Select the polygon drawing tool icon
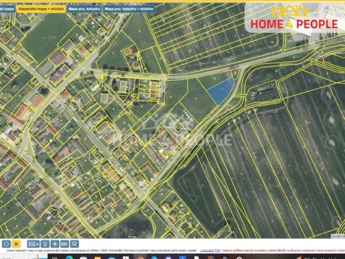The width and height of the screenshot is (345, 259). point(75,244)
